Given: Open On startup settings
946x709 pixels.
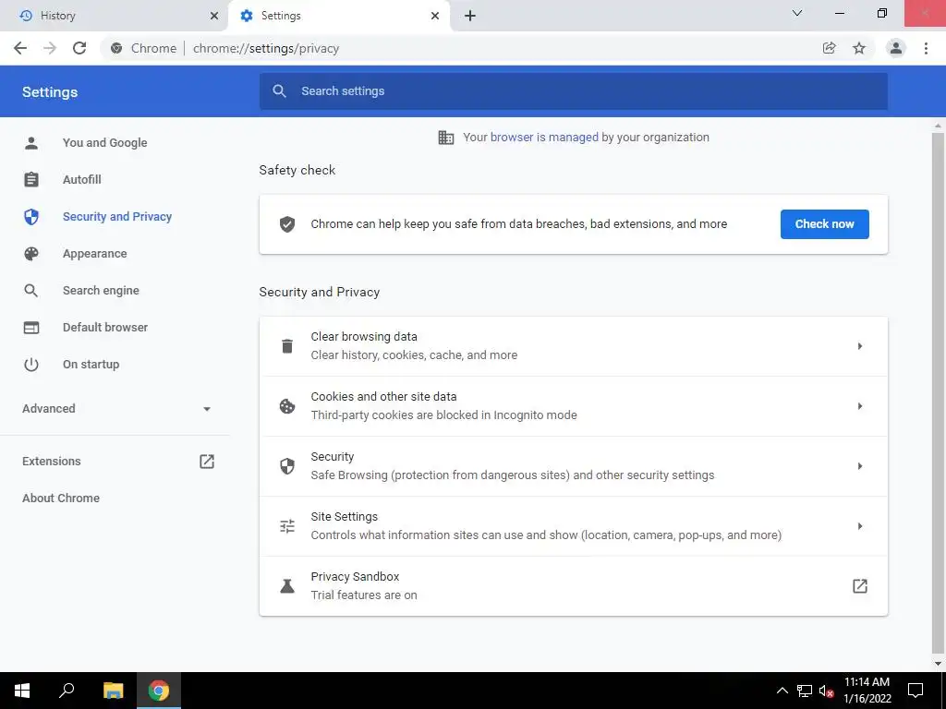Looking at the screenshot, I should pos(91,364).
